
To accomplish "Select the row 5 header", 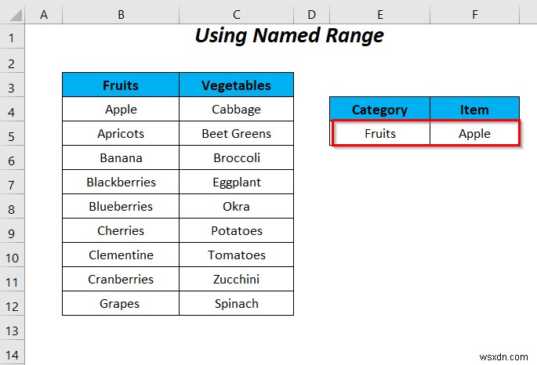I will (13, 134).
